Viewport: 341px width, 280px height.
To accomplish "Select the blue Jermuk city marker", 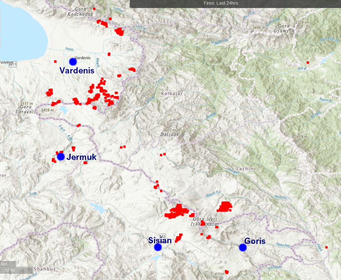I will pos(61,156).
